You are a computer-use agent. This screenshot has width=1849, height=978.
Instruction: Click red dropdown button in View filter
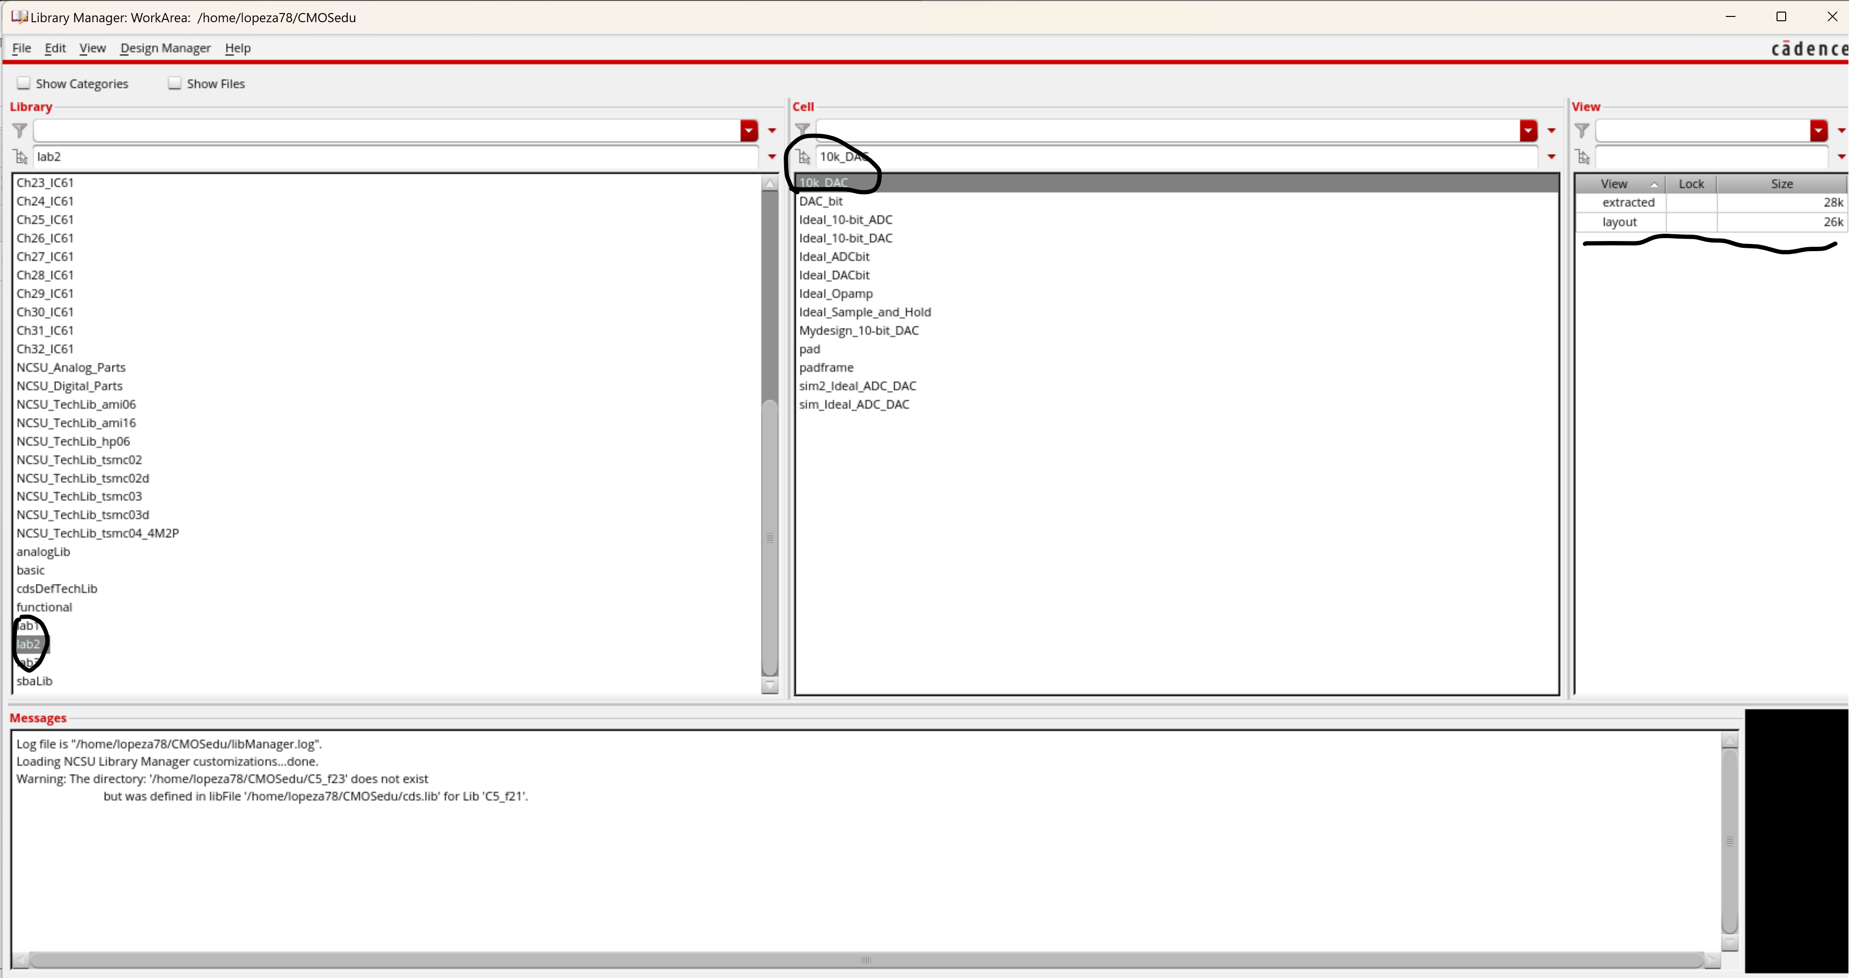1818,130
